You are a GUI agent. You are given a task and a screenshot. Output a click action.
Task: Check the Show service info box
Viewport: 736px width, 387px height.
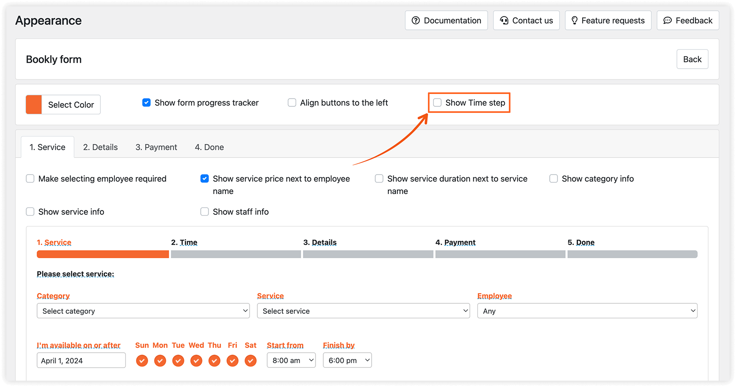click(30, 212)
